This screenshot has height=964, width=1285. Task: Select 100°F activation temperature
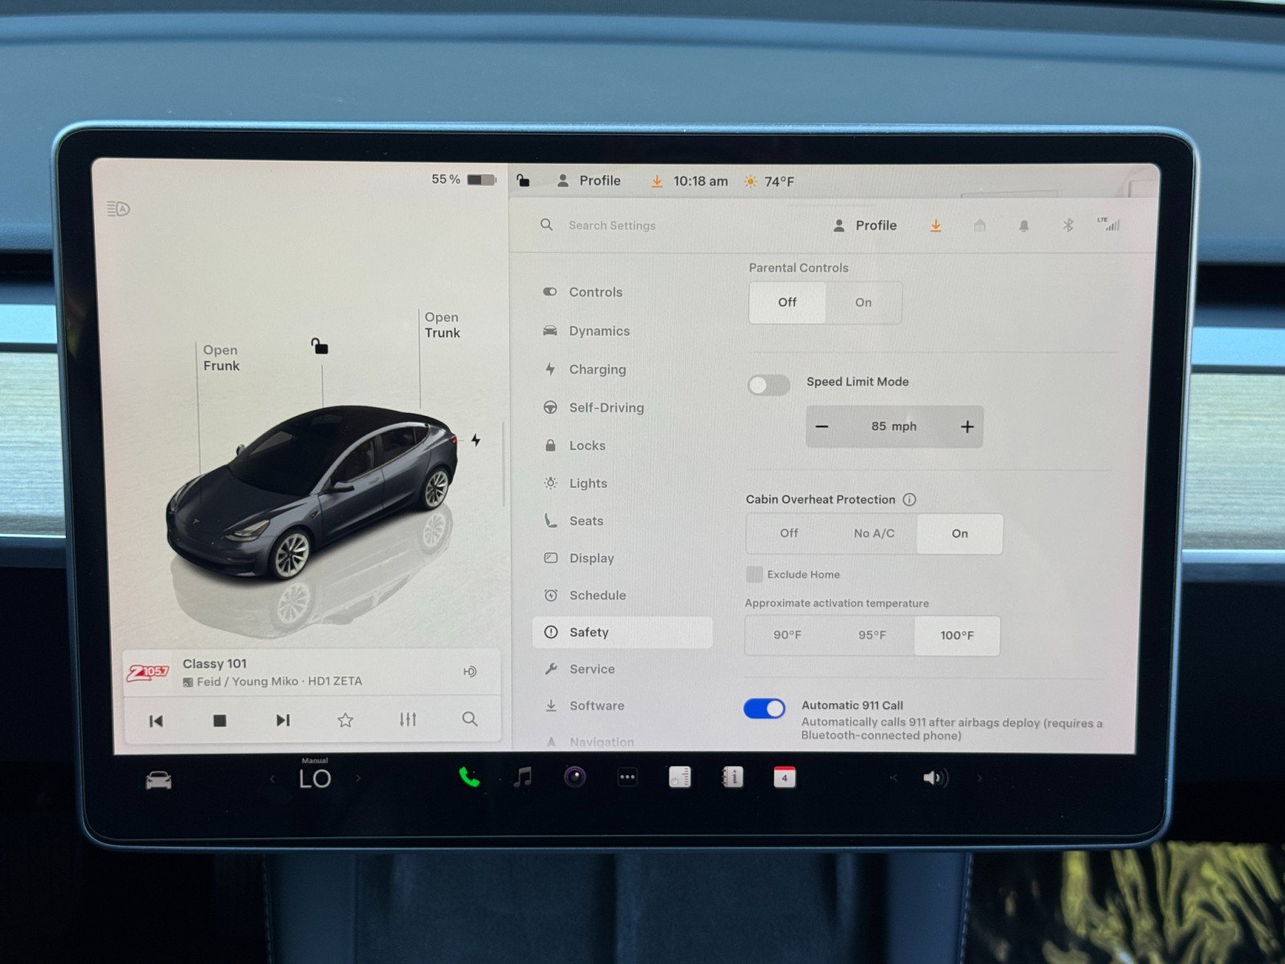957,635
